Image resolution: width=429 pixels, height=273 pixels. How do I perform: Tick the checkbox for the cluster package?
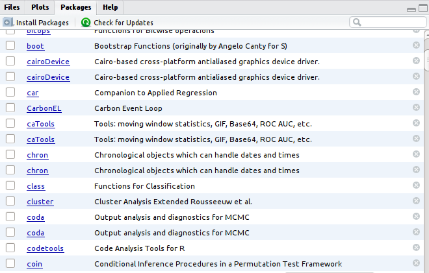click(10, 201)
